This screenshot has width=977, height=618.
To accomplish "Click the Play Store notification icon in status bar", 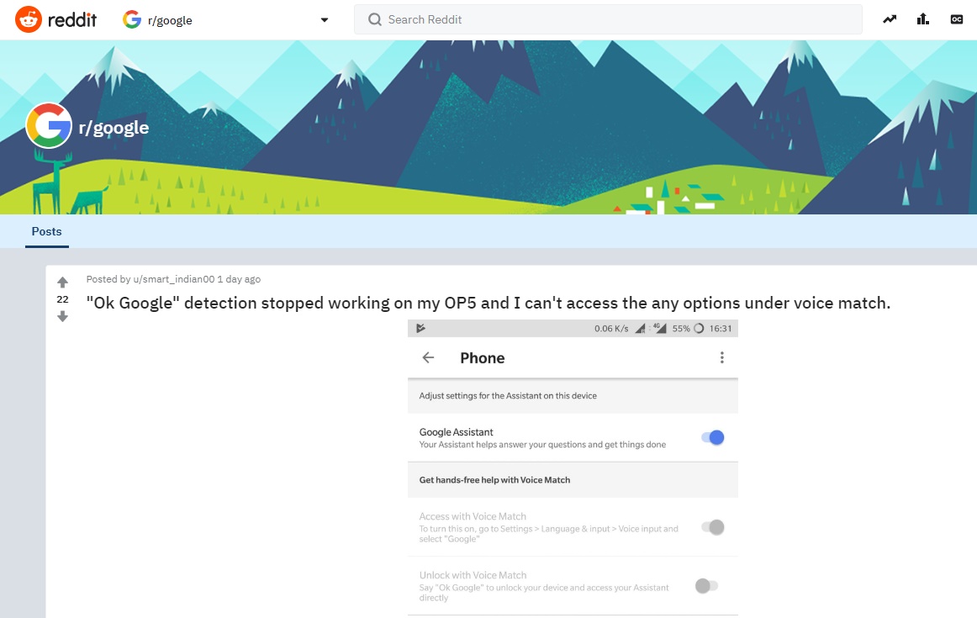I will 420,328.
